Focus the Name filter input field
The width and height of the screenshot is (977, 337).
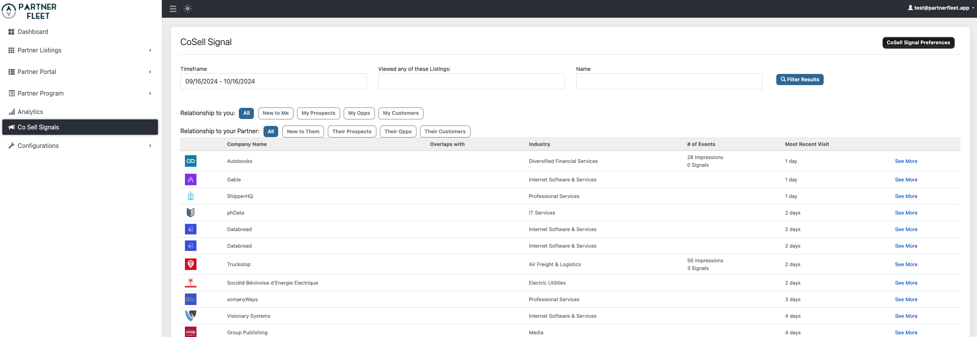[669, 81]
